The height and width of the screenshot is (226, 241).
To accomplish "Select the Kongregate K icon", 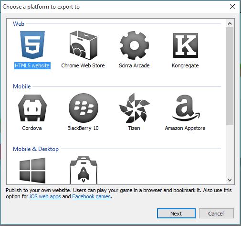I will 186,45.
